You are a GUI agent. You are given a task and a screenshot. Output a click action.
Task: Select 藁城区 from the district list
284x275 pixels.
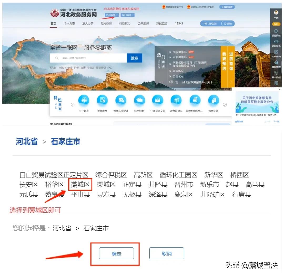tap(80, 185)
